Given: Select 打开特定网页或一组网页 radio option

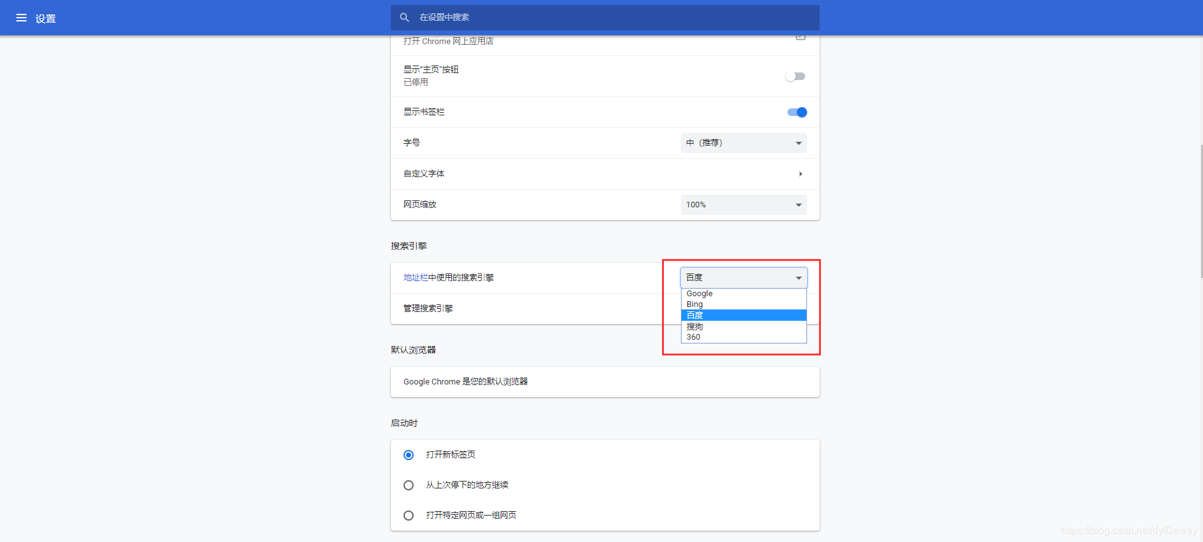Looking at the screenshot, I should (x=409, y=516).
